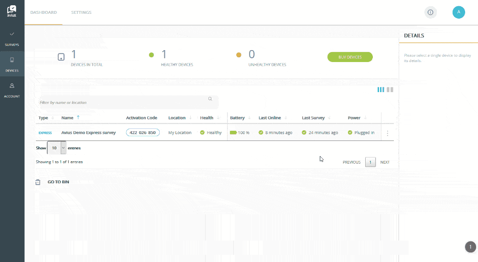Click the search magnifier icon in the filter box

pos(210,99)
